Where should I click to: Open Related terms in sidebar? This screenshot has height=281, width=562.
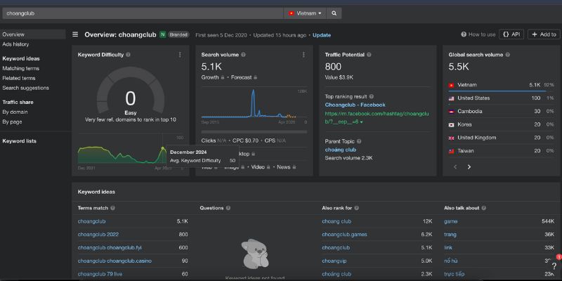(19, 78)
